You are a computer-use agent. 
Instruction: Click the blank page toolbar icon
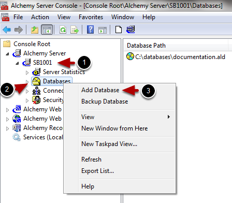tap(119, 30)
